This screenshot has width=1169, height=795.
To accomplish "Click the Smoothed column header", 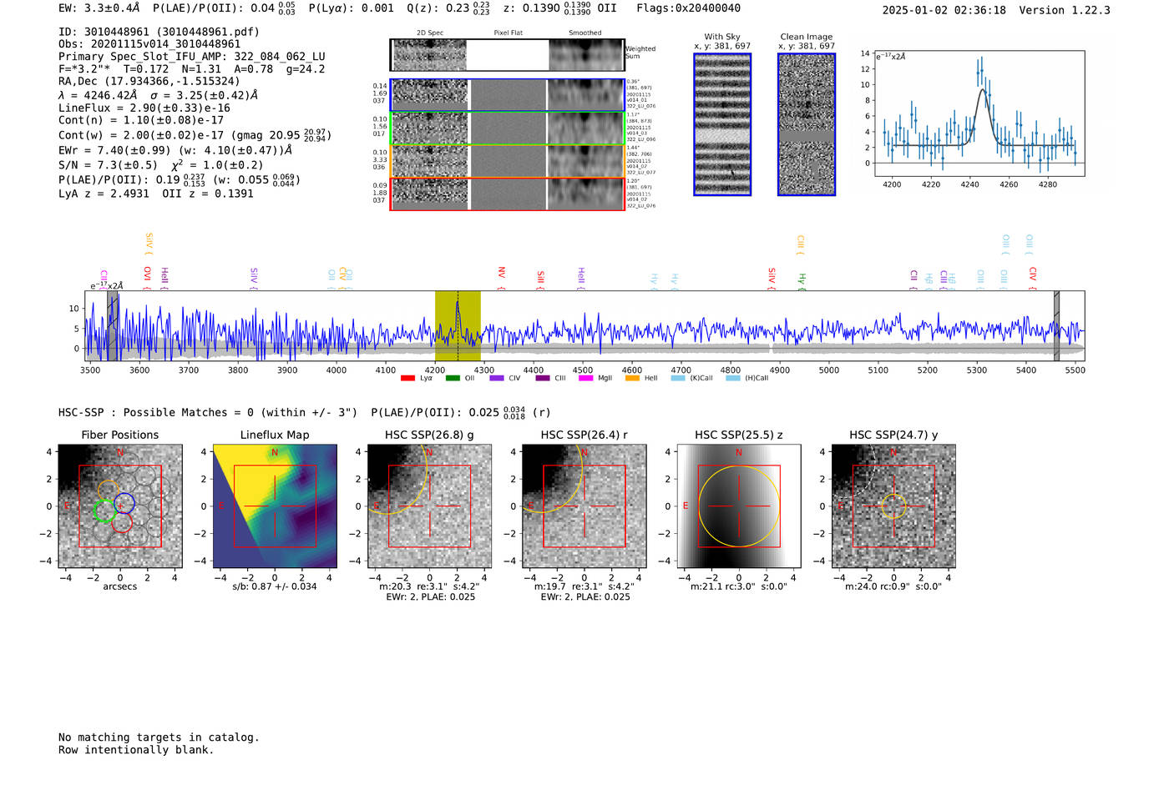I will coord(584,33).
